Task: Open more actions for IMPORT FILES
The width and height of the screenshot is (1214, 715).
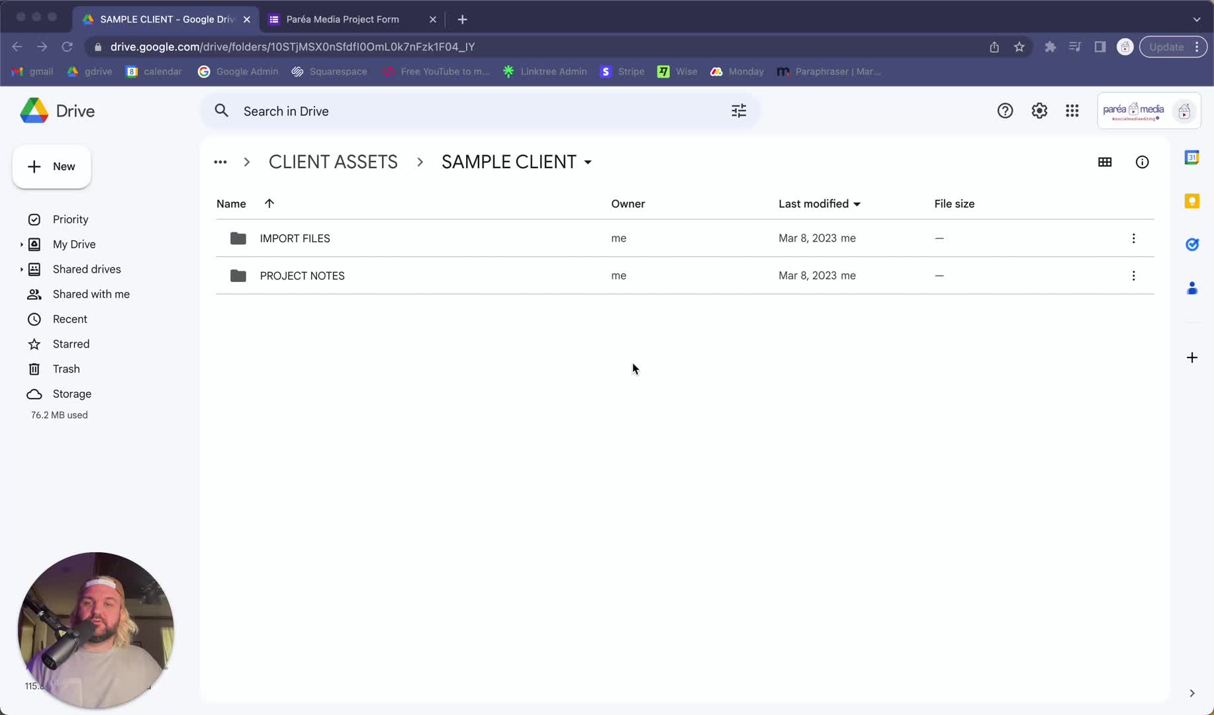Action: click(x=1134, y=238)
